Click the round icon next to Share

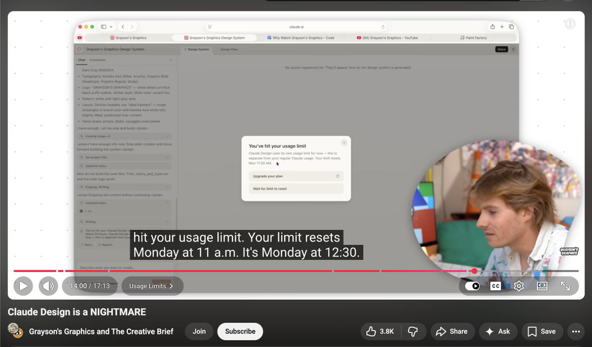click(x=513, y=49)
